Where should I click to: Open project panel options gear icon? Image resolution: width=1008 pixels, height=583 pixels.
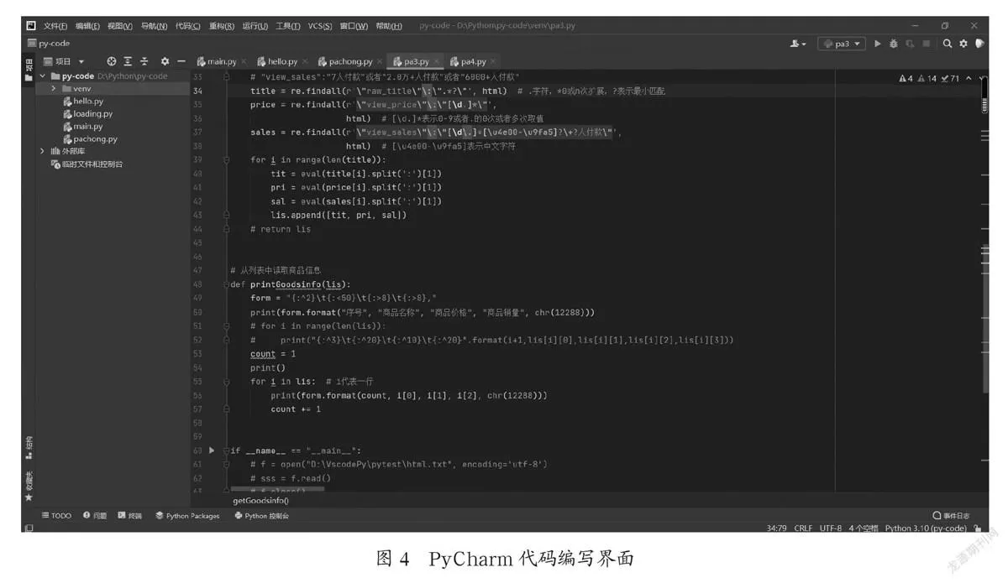pyautogui.click(x=165, y=61)
